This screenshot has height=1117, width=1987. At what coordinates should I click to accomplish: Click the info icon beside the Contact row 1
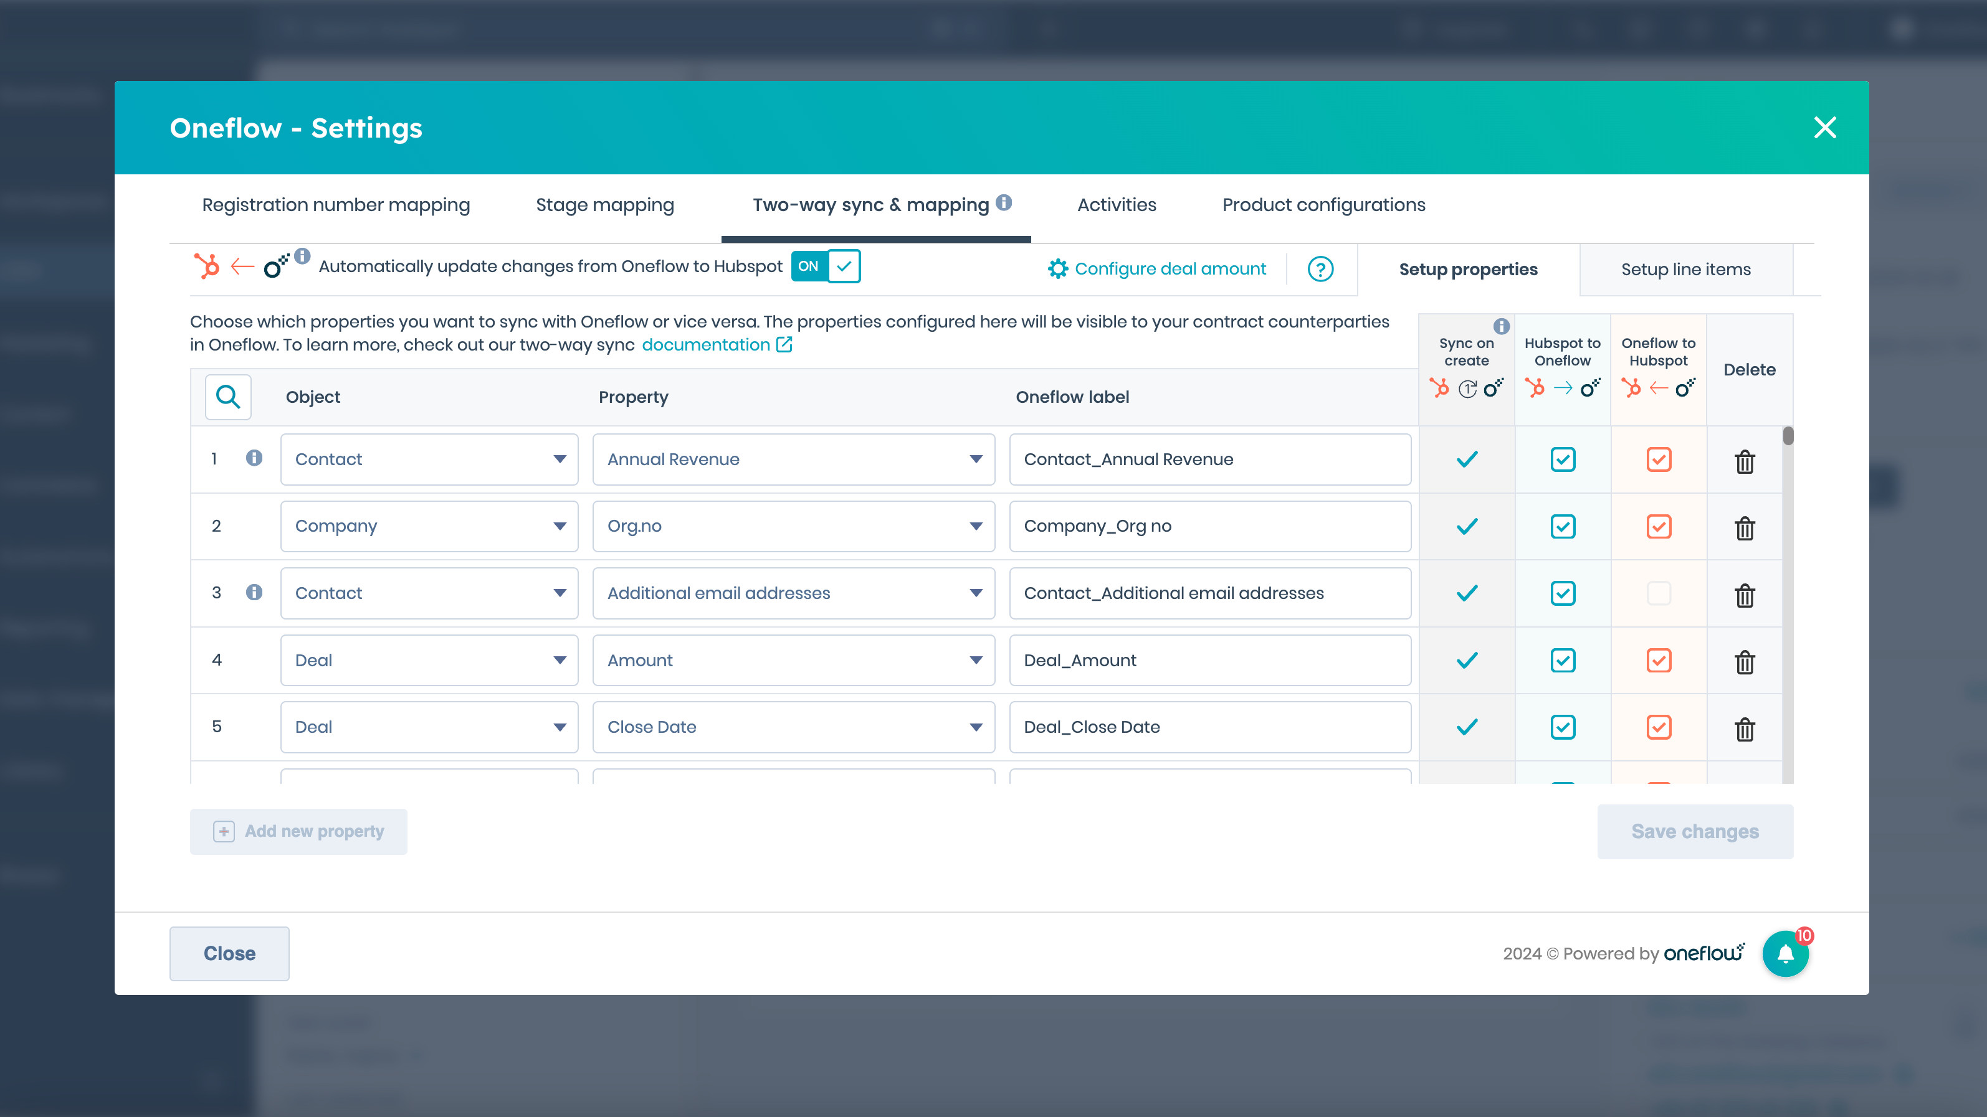pos(255,457)
